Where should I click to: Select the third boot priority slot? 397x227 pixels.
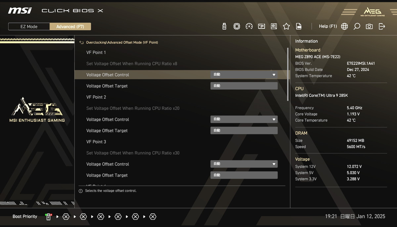pyautogui.click(x=83, y=217)
